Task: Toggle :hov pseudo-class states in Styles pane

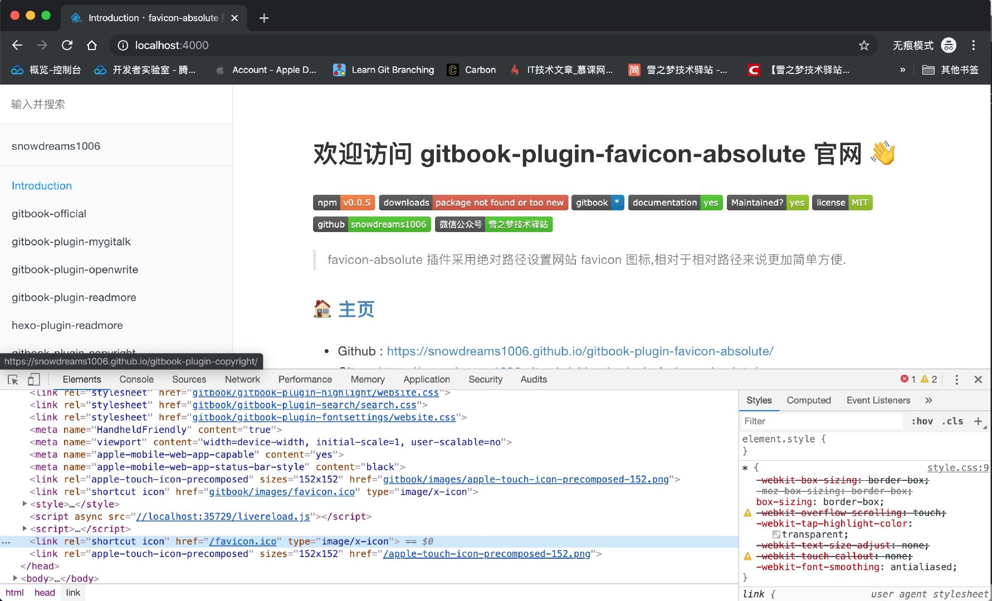Action: click(x=922, y=421)
